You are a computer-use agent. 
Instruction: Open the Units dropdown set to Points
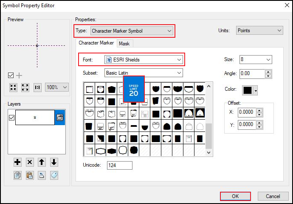259,31
